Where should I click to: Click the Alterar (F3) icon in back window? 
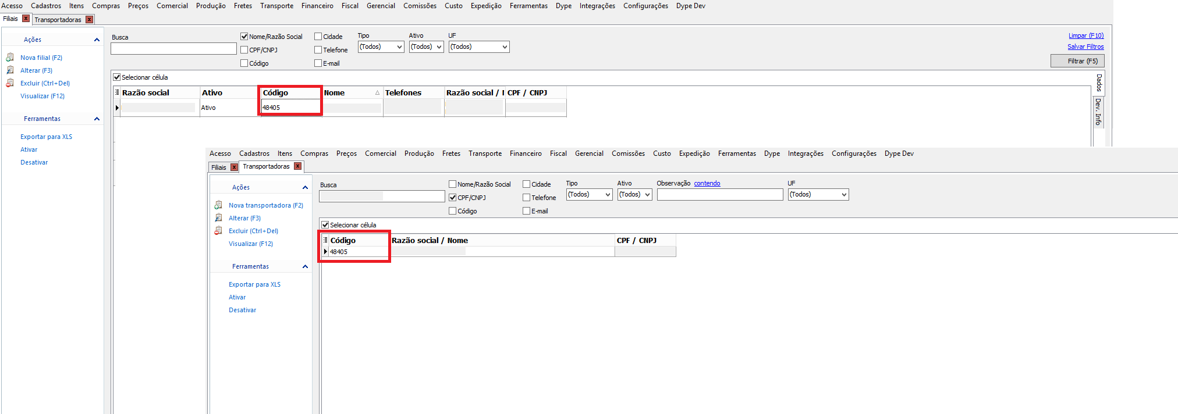[10, 70]
